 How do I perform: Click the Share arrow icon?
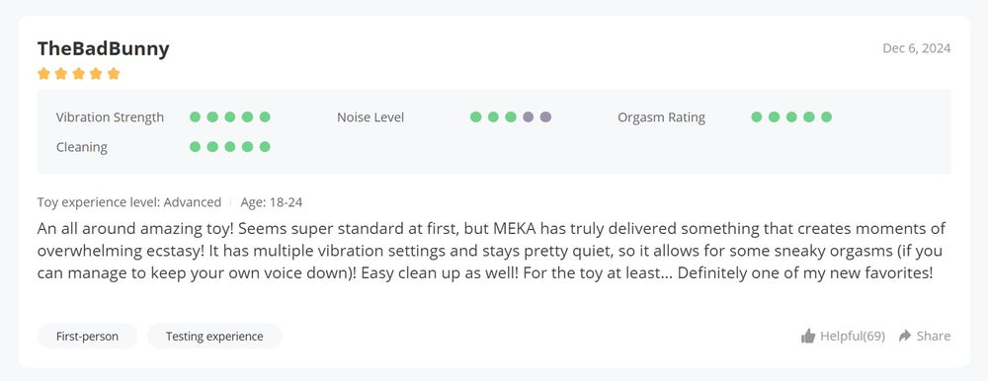[905, 336]
